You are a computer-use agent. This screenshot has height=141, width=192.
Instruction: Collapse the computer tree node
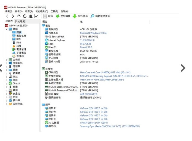pos(7,29)
